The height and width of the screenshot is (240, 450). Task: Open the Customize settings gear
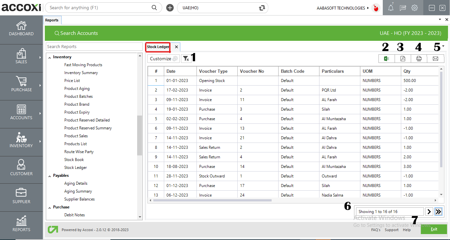pyautogui.click(x=174, y=58)
